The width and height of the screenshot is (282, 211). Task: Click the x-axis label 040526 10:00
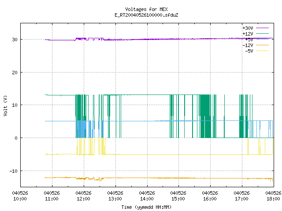coord(20,196)
